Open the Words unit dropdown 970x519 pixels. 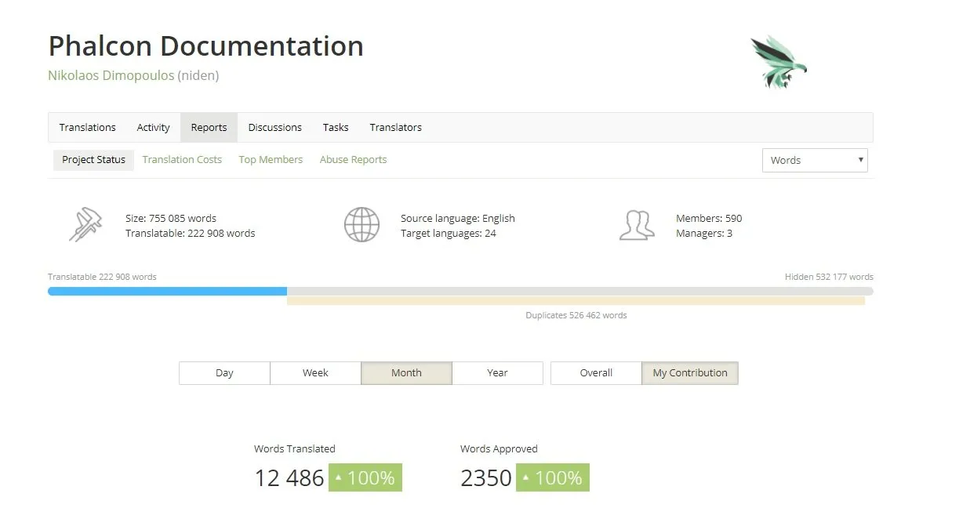point(815,160)
